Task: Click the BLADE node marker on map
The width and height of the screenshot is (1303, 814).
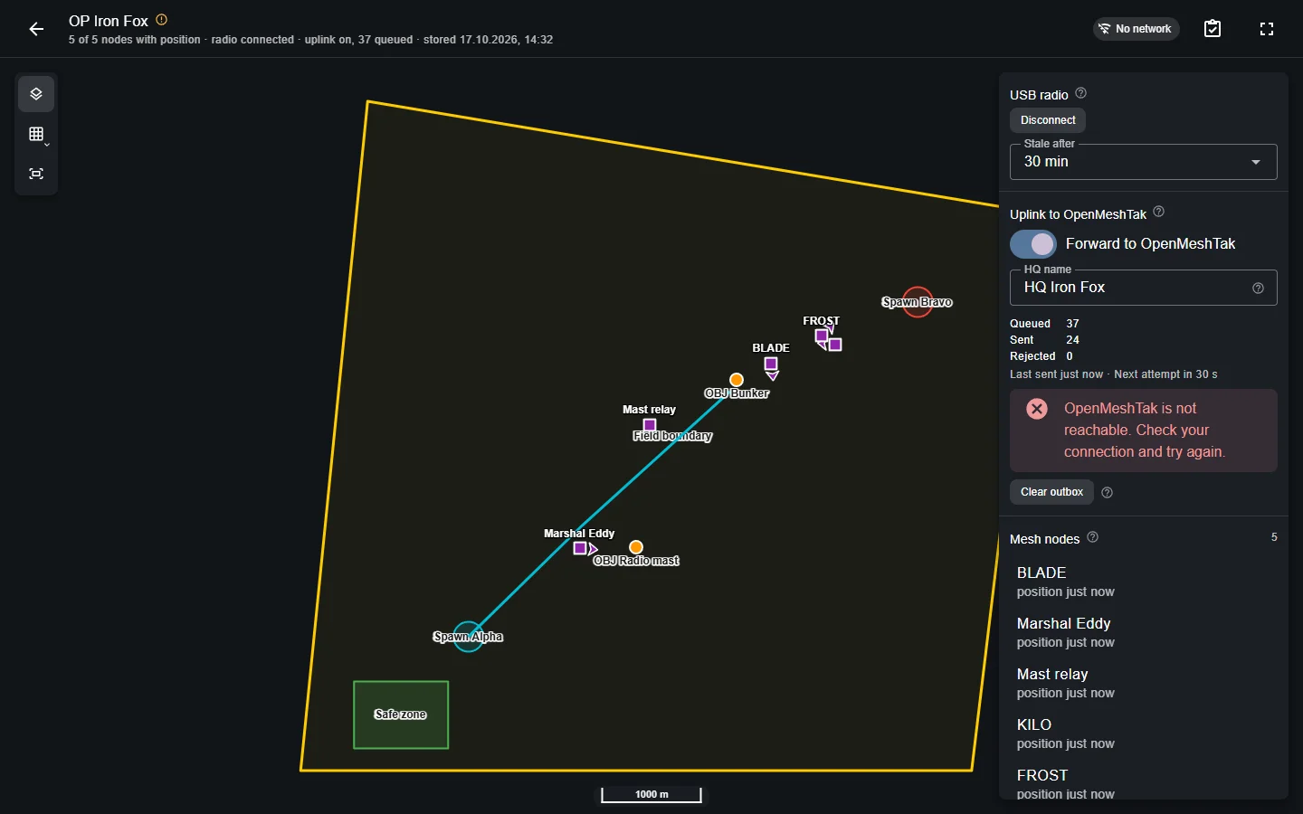Action: pos(771,364)
